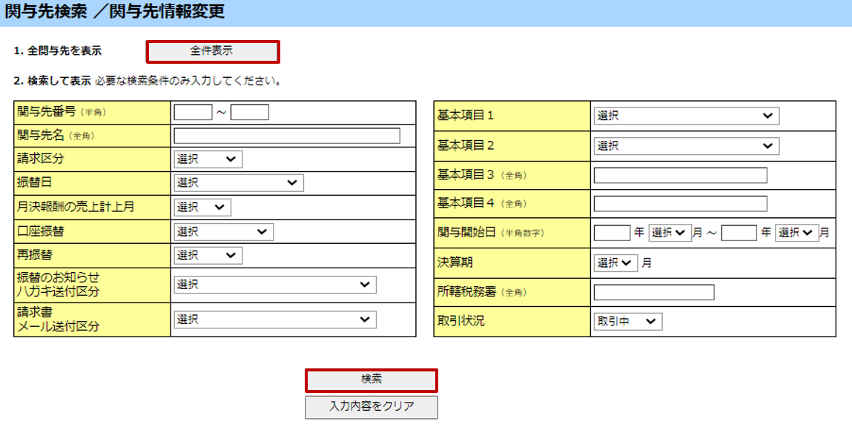Viewport: 852px width, 427px height.
Task: Expand the 振替日 select list
Action: (238, 183)
